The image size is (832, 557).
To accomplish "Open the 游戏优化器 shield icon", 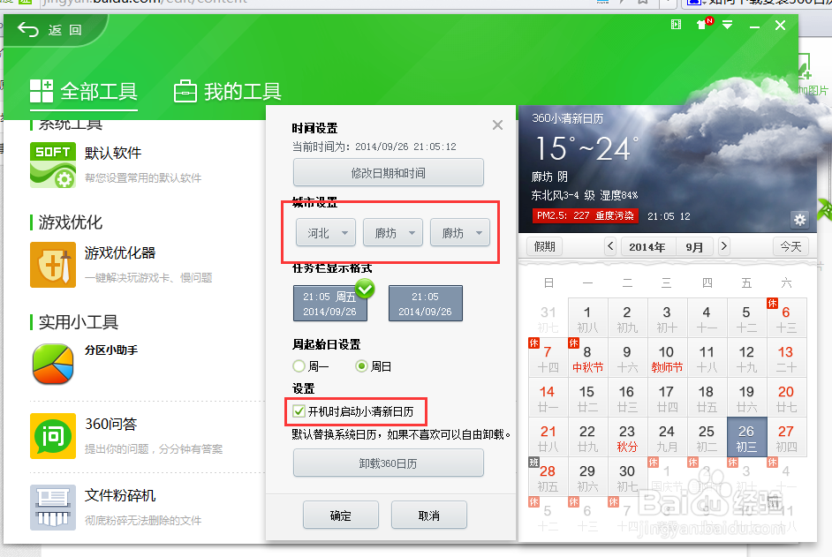I will pyautogui.click(x=52, y=265).
